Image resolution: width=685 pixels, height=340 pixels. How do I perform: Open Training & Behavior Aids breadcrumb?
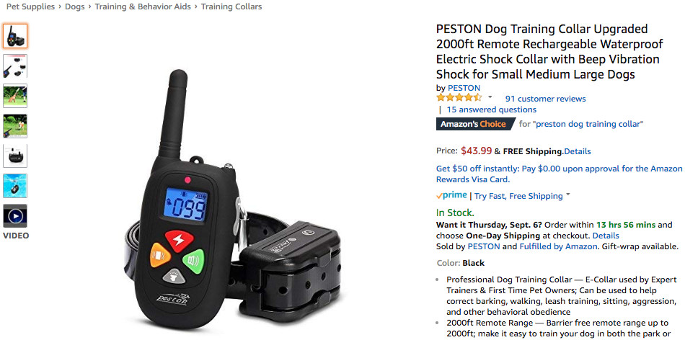point(143,6)
